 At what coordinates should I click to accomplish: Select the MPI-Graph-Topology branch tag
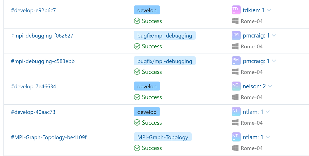163,137
